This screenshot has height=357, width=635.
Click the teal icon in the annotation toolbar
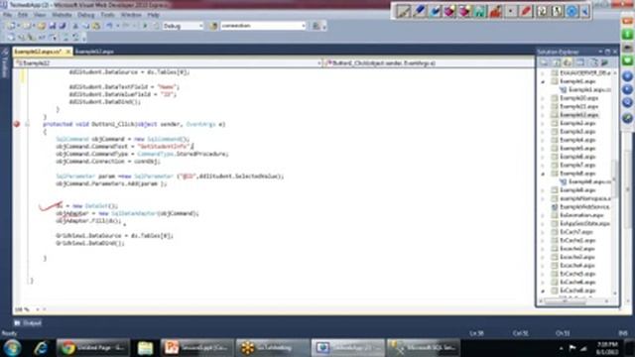[x=480, y=11]
